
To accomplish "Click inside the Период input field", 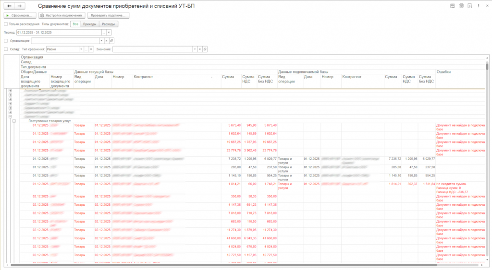I will point(59,32).
